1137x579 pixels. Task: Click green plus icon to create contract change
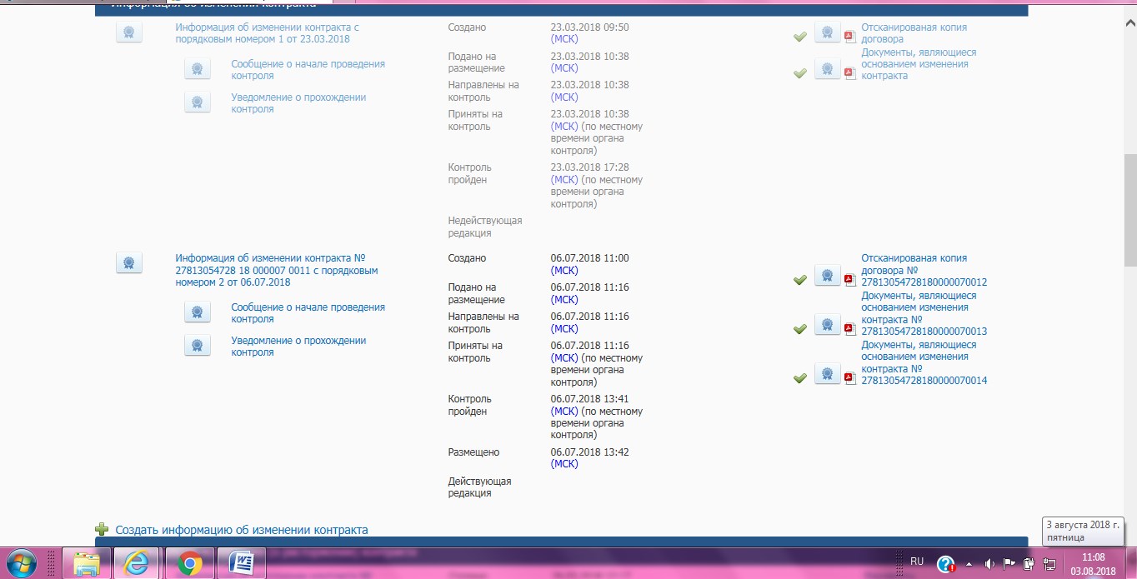click(x=102, y=529)
